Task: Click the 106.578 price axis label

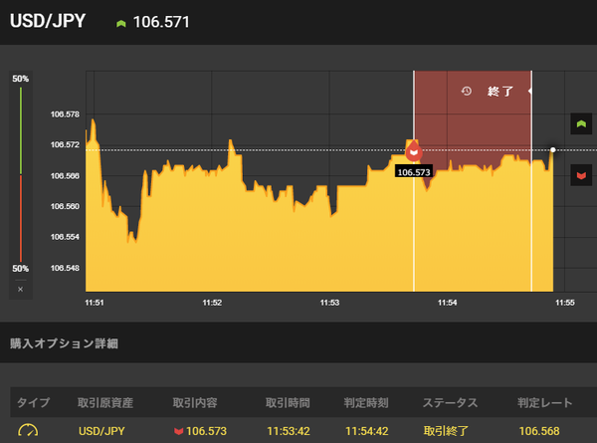Action: [x=65, y=114]
